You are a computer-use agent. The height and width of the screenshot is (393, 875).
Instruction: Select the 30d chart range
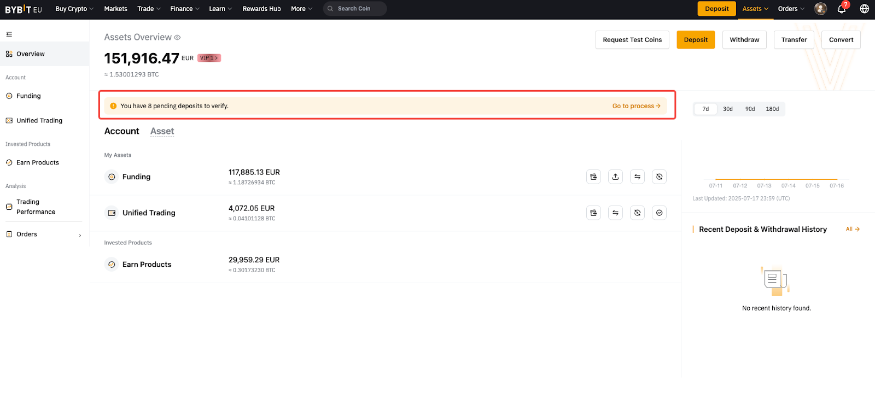(727, 109)
